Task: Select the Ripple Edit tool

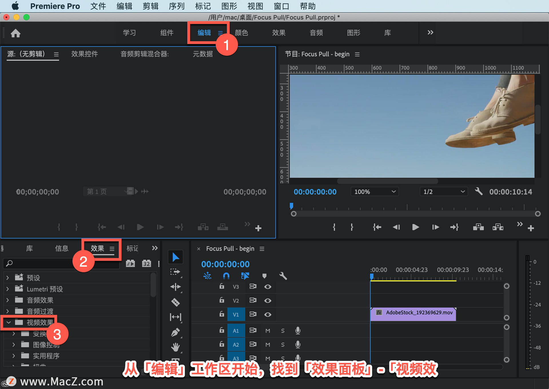Action: pyautogui.click(x=175, y=287)
